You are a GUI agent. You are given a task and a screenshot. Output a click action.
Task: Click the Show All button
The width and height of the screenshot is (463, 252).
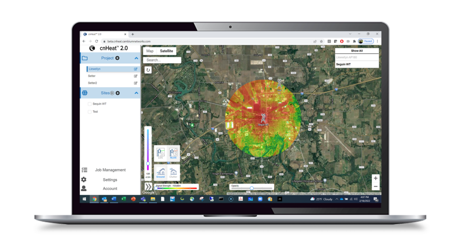(357, 51)
